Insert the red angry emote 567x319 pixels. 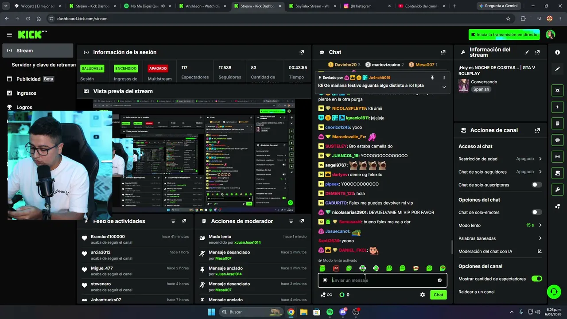point(336,268)
